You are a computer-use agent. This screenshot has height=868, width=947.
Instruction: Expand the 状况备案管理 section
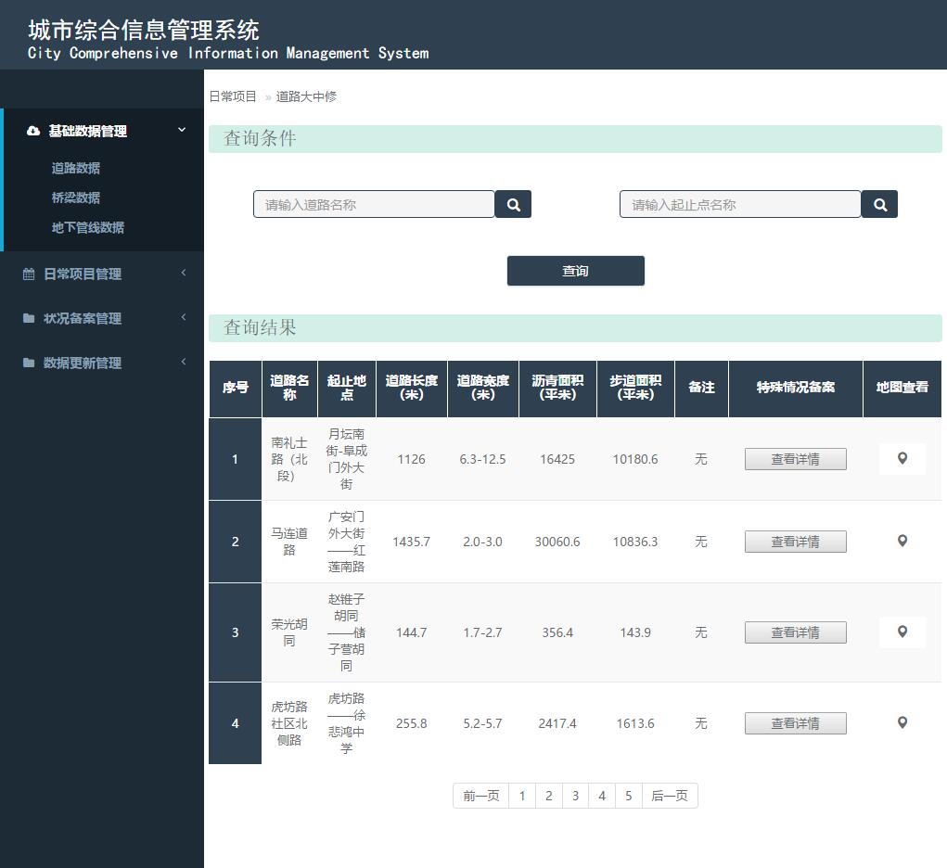(182, 317)
